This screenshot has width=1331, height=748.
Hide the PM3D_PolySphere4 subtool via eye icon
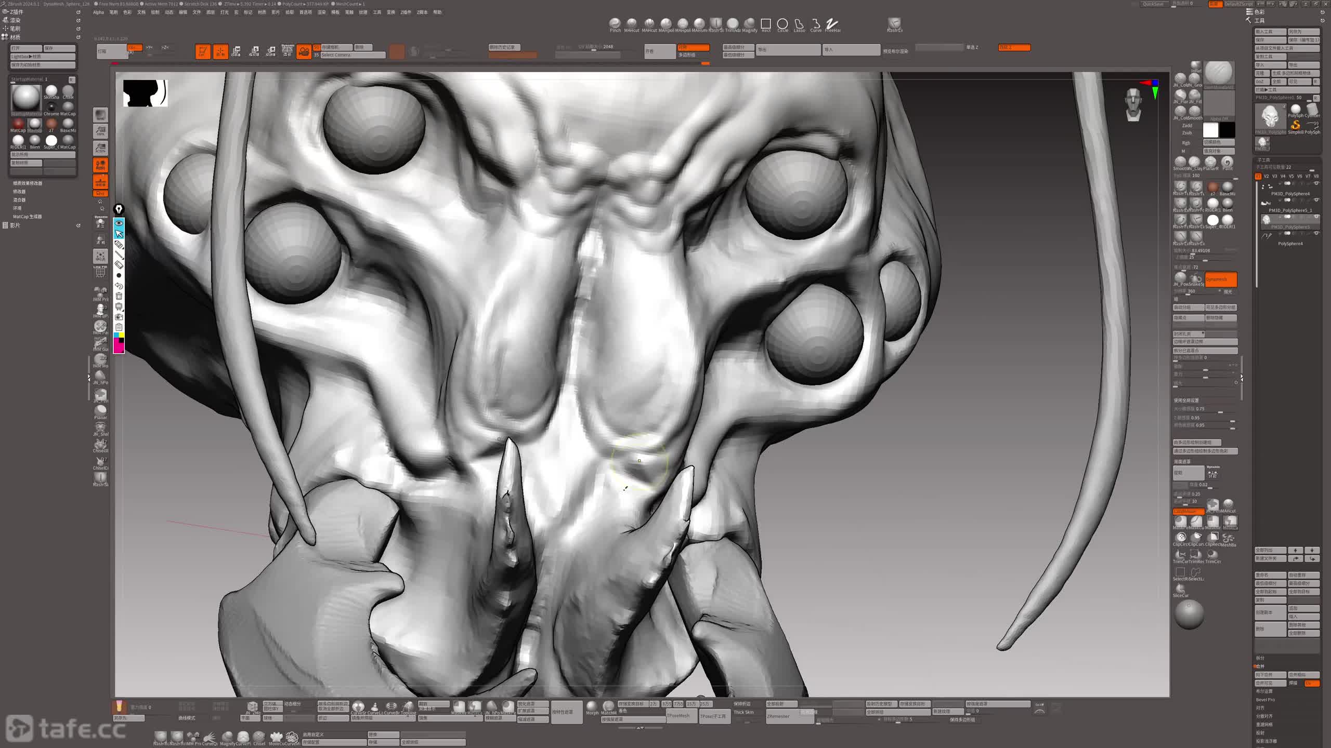pyautogui.click(x=1316, y=183)
